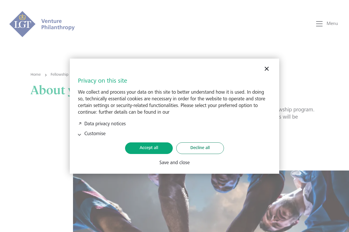Open the Fellowship breadcrumb link
349x232 pixels.
point(59,75)
